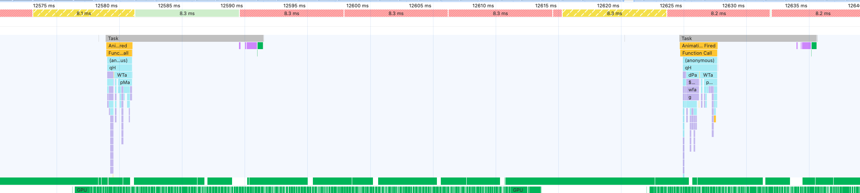
Task: Click the right gray Task bar
Action: pos(748,38)
